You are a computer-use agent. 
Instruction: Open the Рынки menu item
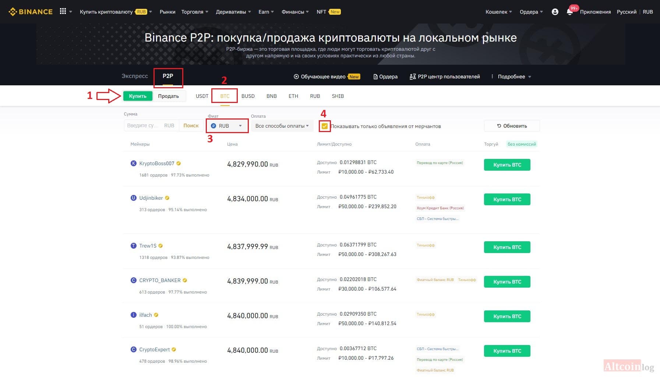tap(167, 12)
